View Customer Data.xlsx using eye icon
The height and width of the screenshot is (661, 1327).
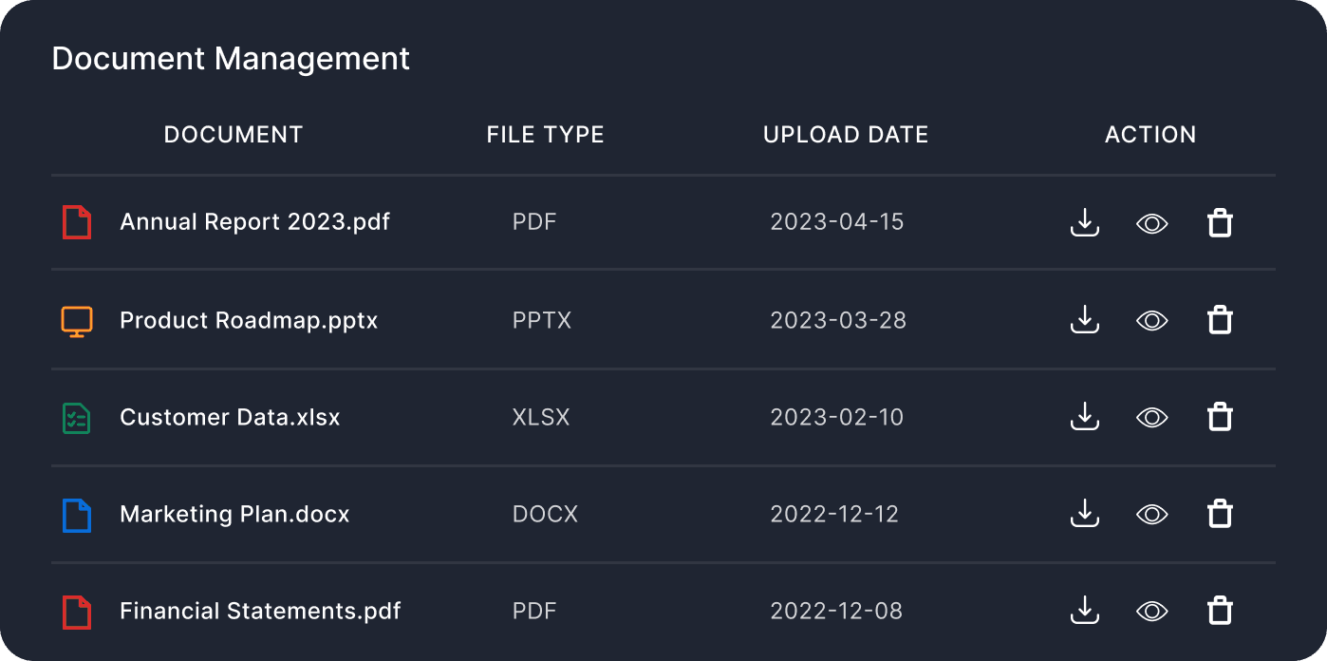coord(1151,417)
